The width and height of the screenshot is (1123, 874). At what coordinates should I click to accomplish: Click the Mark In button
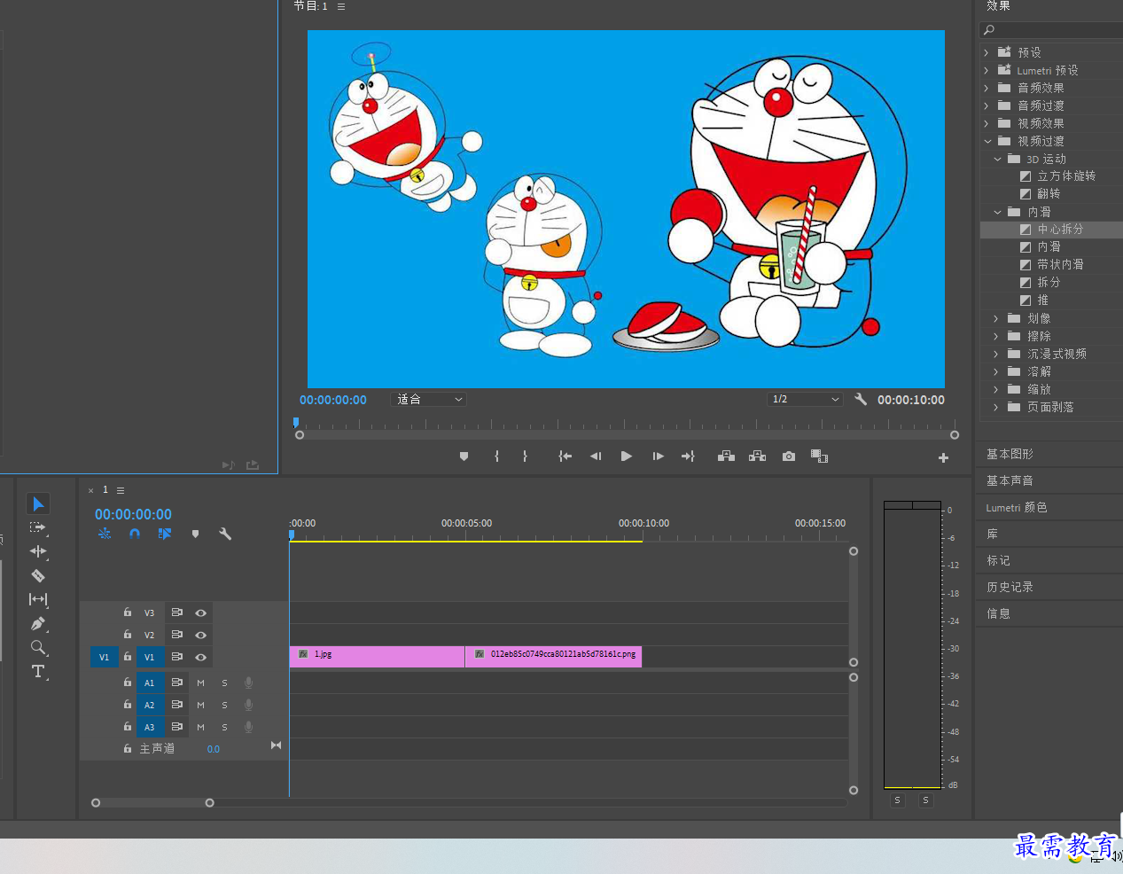pos(496,457)
